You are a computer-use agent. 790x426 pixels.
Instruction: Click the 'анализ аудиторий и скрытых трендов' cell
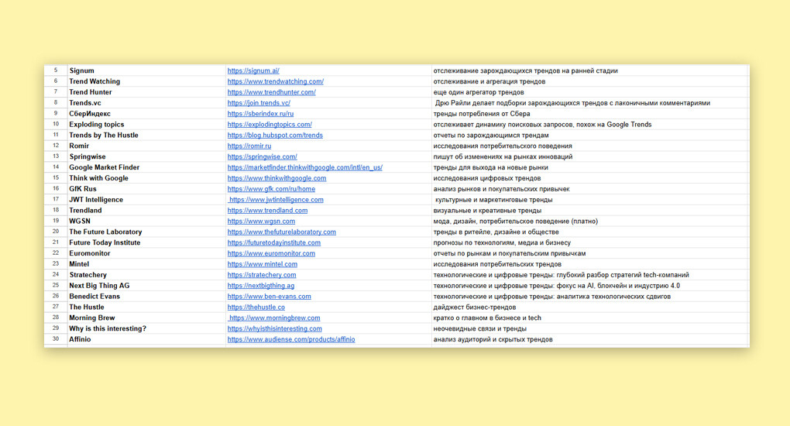(x=589, y=339)
